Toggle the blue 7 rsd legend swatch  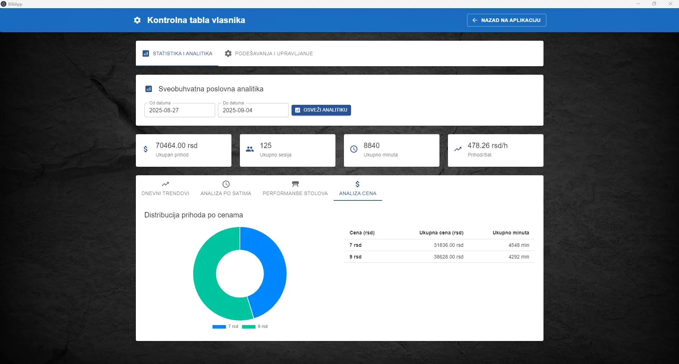pos(219,327)
